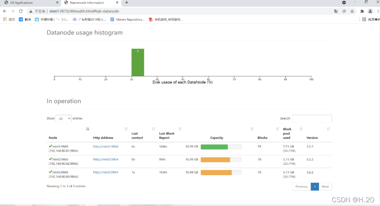Click the green histogram bar
The height and width of the screenshot is (206, 380).
(x=138, y=62)
